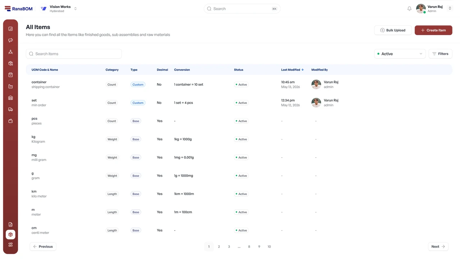
Task: Open the factory production icon in sidebar
Action: click(x=10, y=86)
